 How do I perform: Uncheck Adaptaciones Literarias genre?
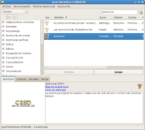pyautogui.click(x=3, y=22)
